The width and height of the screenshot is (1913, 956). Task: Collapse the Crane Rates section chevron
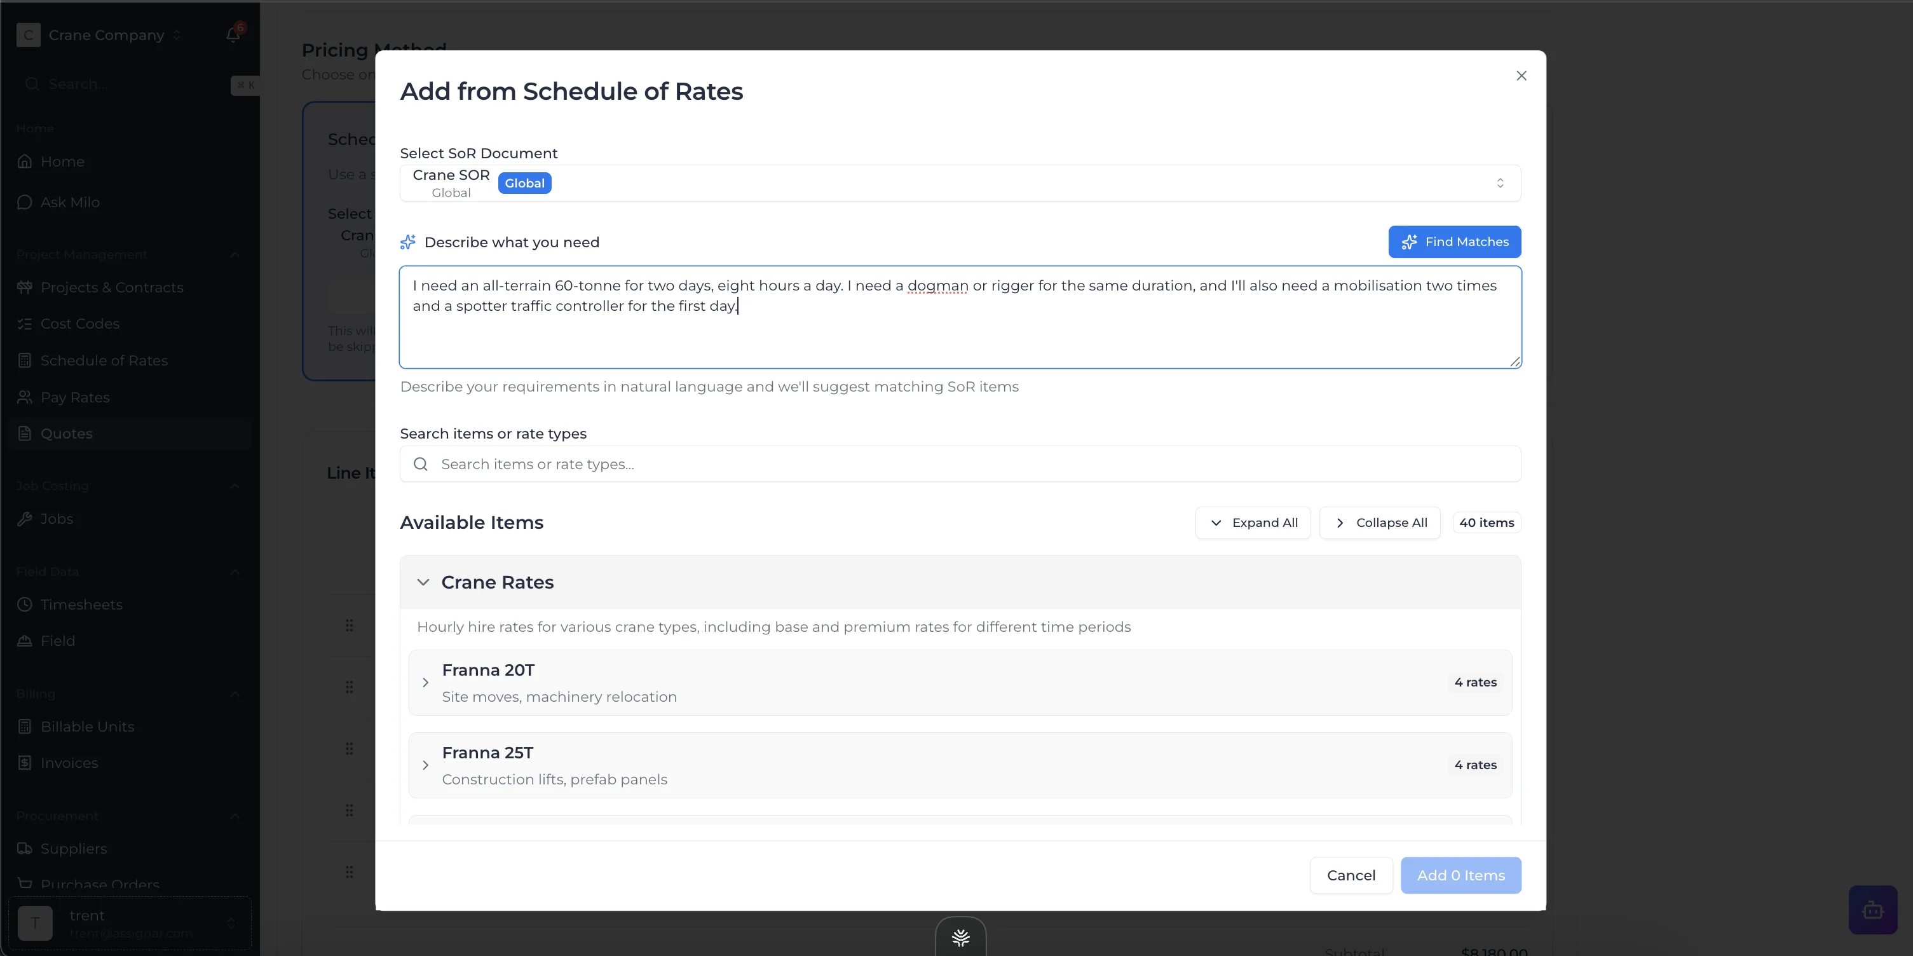[423, 582]
